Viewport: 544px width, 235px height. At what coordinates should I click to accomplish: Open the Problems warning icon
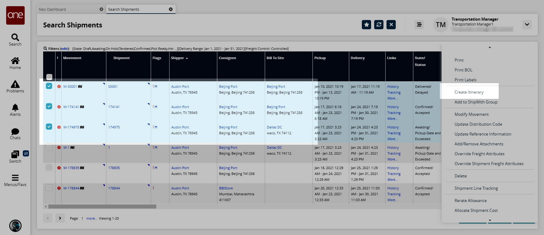15,84
